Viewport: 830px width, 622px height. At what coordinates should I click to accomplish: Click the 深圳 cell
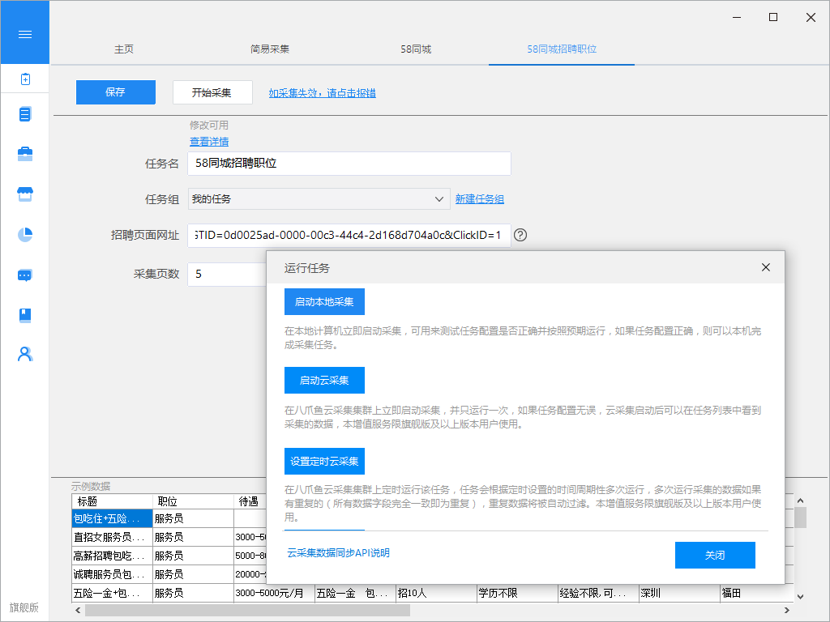point(679,593)
